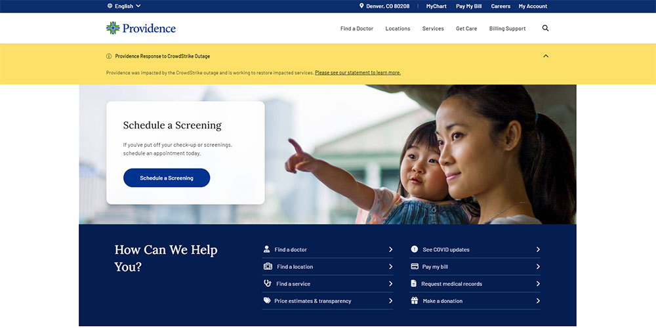Click the doctor icon beside Find a doctor

point(266,249)
